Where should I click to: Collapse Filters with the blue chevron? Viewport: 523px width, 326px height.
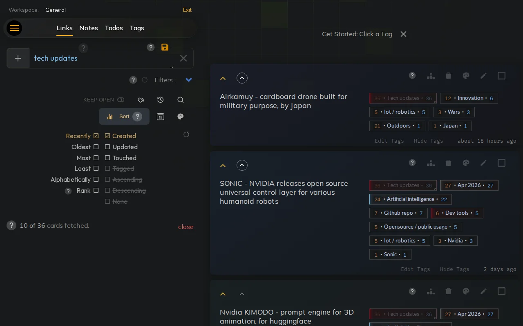(189, 80)
